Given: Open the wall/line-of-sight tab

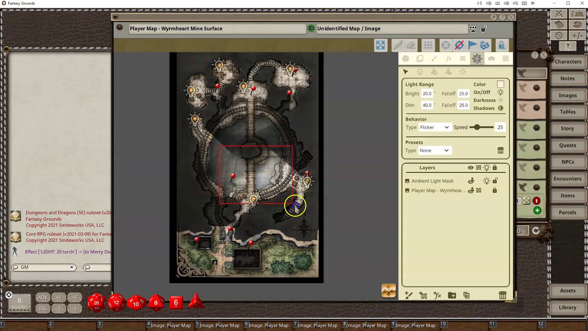Looking at the screenshot, I should coord(463,58).
